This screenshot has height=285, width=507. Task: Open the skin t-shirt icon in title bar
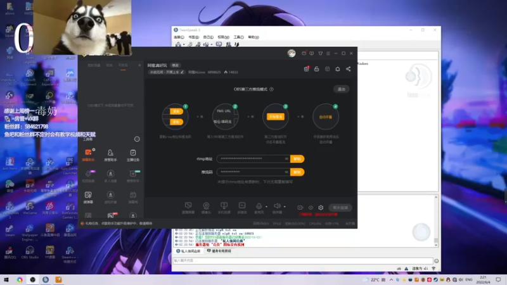321,53
